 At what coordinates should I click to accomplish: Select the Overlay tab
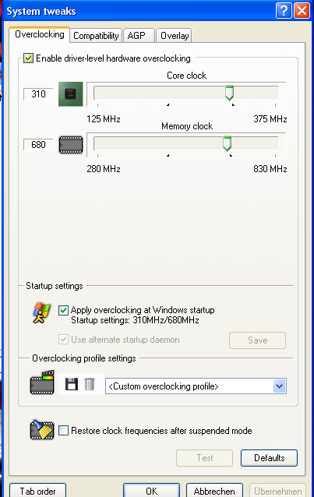[x=174, y=36]
